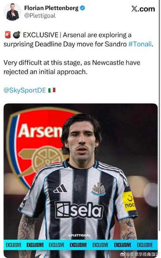Open the Tonali tweet image
This screenshot has width=161, height=258.
pyautogui.click(x=80, y=181)
